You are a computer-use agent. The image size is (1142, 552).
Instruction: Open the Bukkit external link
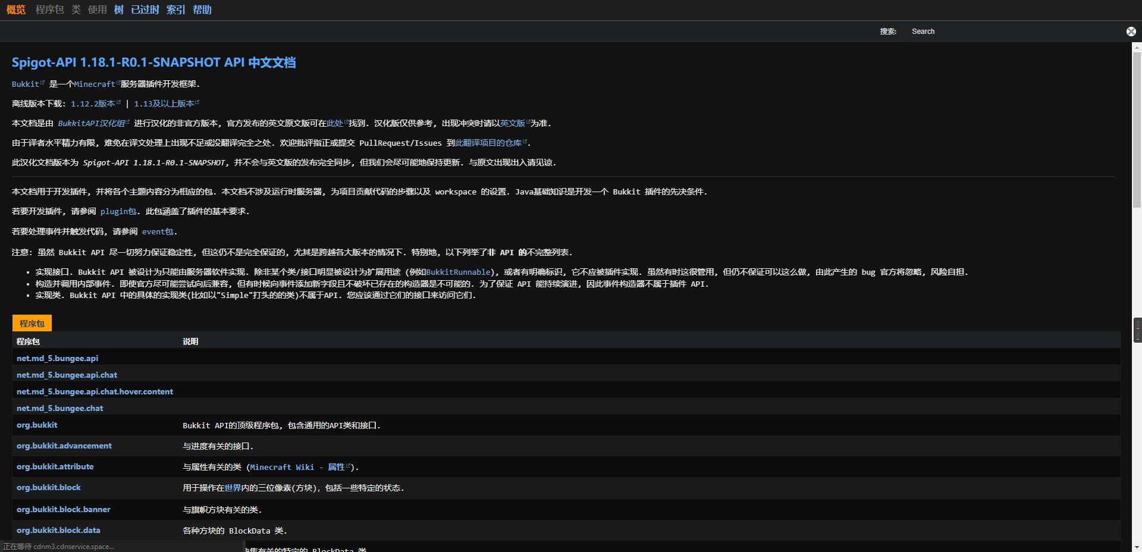point(26,84)
